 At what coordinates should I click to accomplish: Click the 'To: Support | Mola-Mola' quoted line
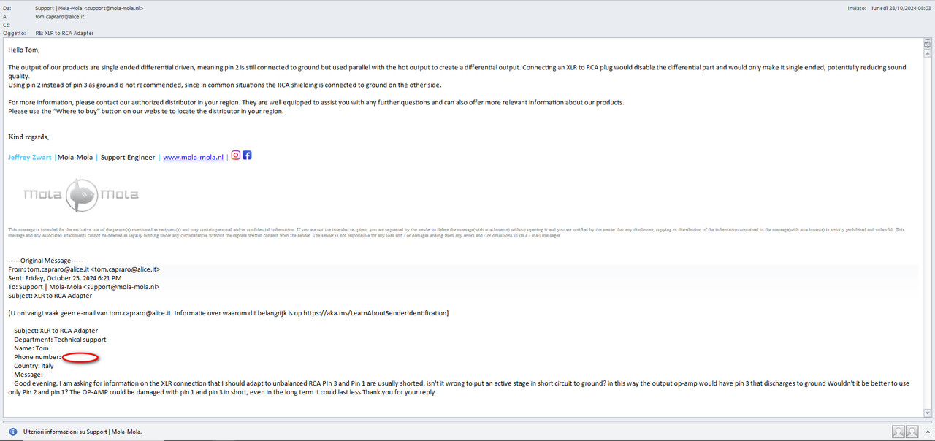pyautogui.click(x=84, y=287)
